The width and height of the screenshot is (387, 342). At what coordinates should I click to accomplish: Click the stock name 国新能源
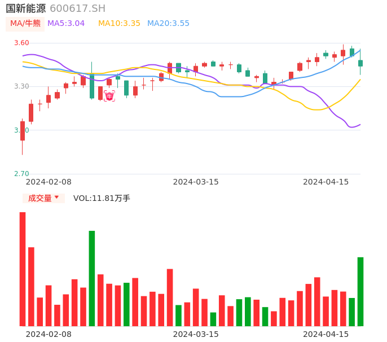pos(26,8)
